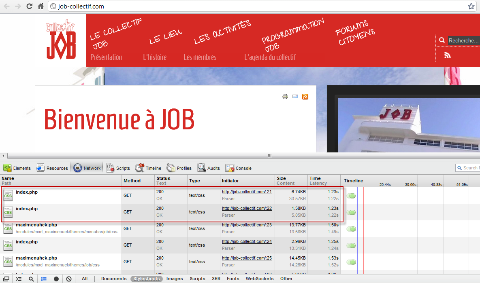Screen dimensions: 480x283
Task: Filter network requests by XHR
Action: tap(216, 279)
